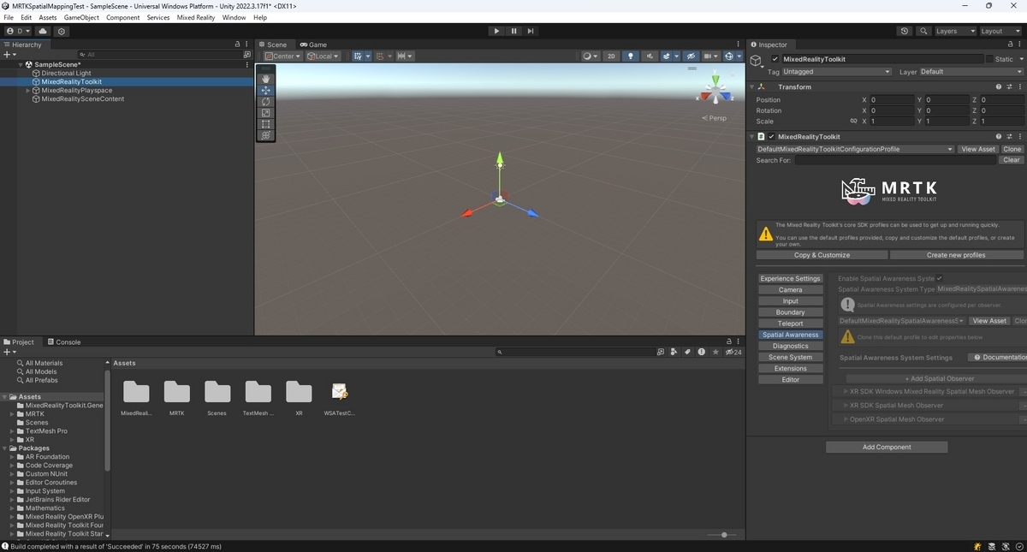Click the Pause button

(x=513, y=31)
